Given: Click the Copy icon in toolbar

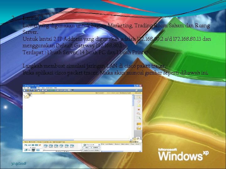Looking at the screenshot, I should pos(43,90).
